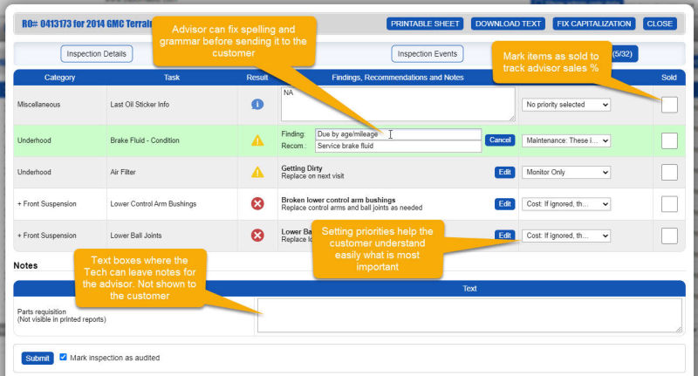Click the Result column header
The height and width of the screenshot is (376, 698).
(x=257, y=78)
